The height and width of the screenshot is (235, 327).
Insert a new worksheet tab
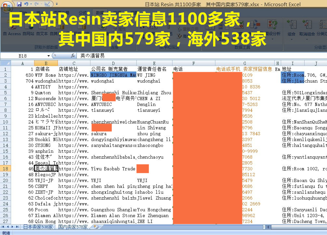coord(96,227)
